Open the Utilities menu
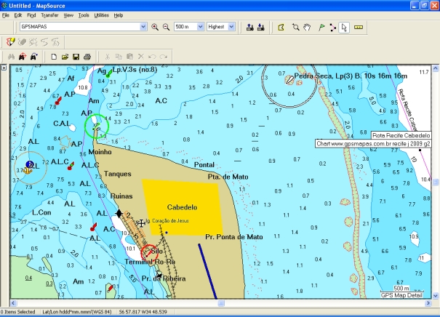 (x=102, y=15)
